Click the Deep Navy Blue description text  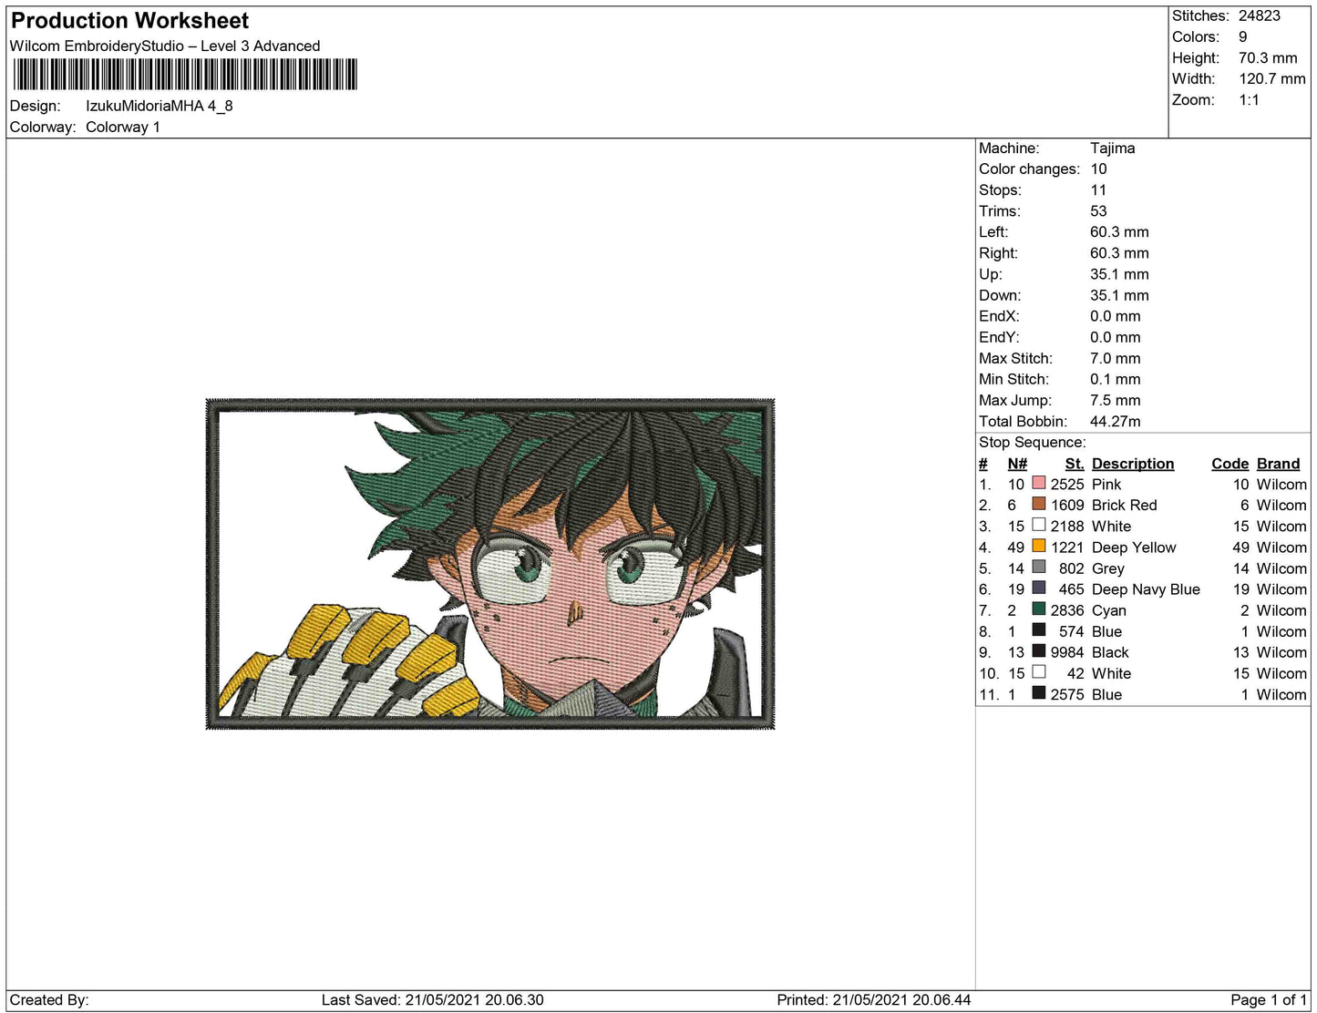(1146, 588)
